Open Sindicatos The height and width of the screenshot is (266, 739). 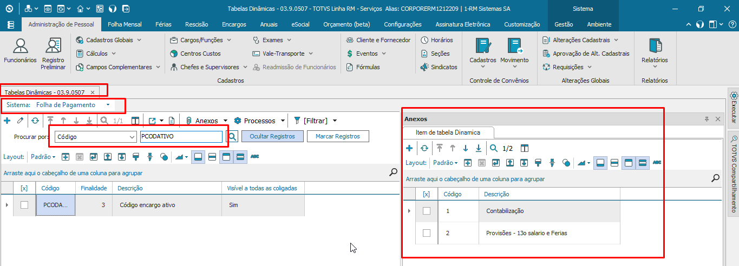pos(439,67)
